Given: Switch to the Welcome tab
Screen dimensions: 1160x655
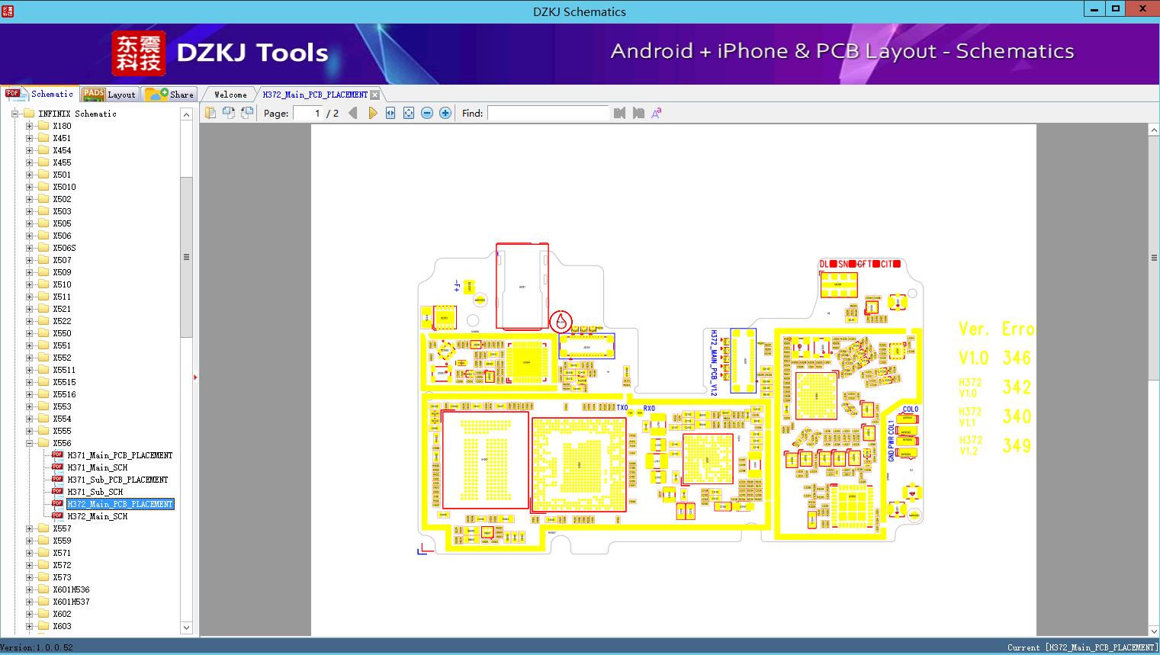Looking at the screenshot, I should [x=230, y=95].
